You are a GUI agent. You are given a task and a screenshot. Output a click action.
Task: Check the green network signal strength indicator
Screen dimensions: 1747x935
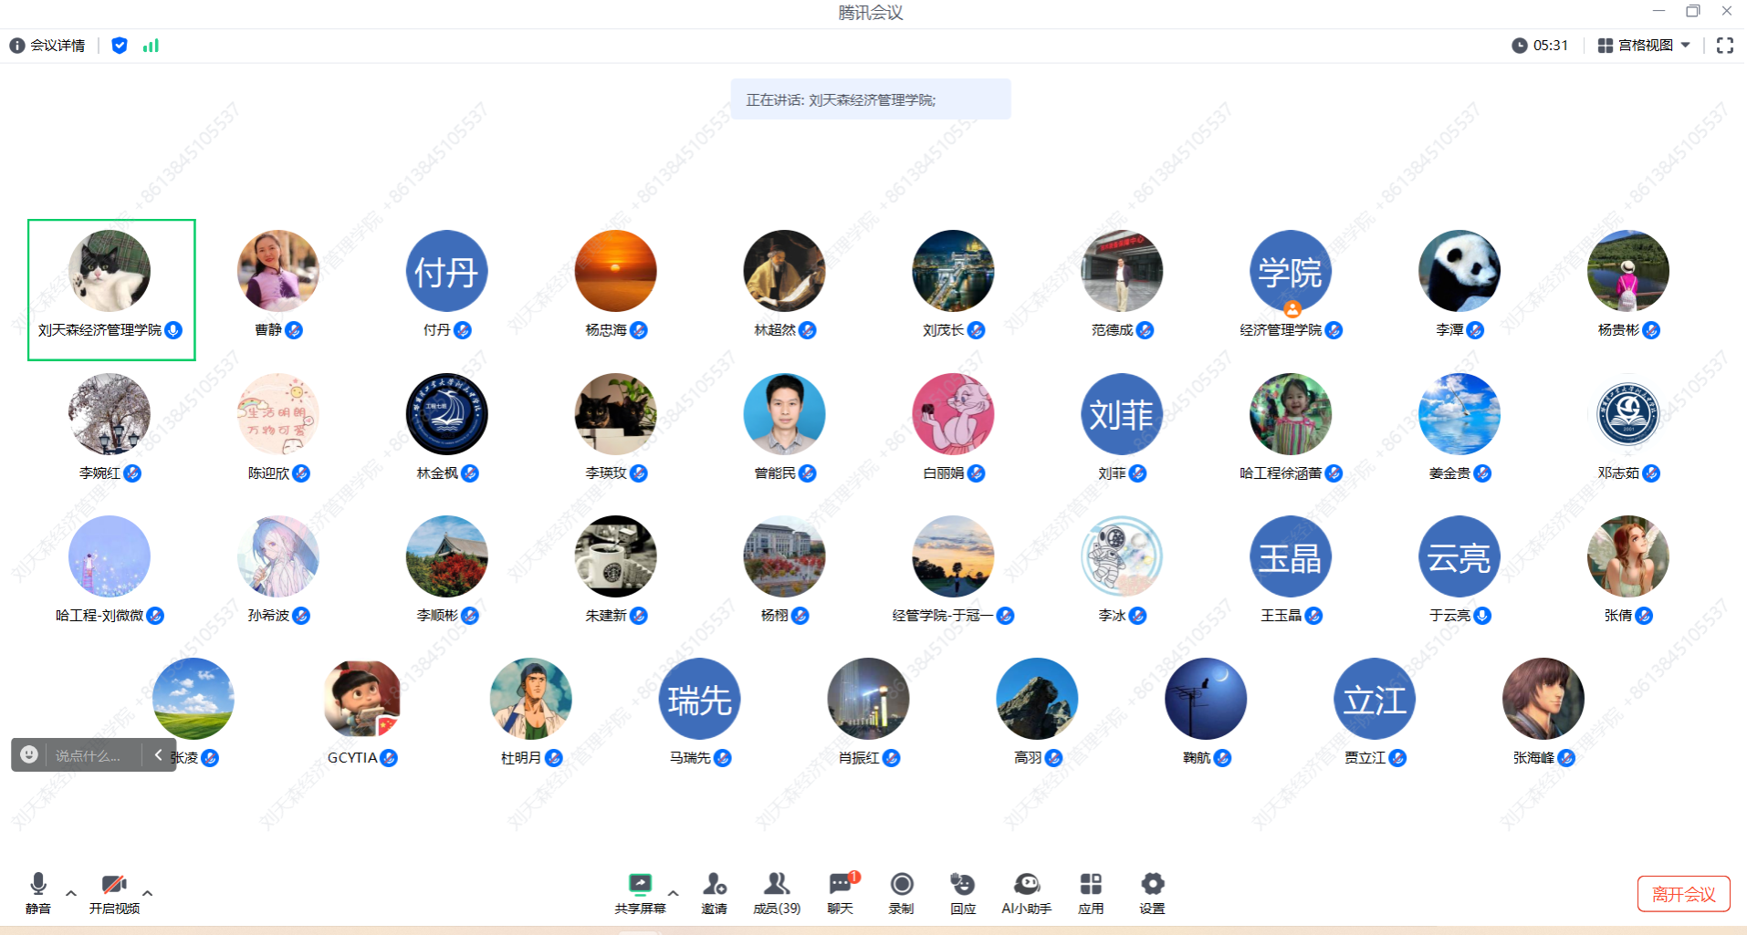click(151, 46)
